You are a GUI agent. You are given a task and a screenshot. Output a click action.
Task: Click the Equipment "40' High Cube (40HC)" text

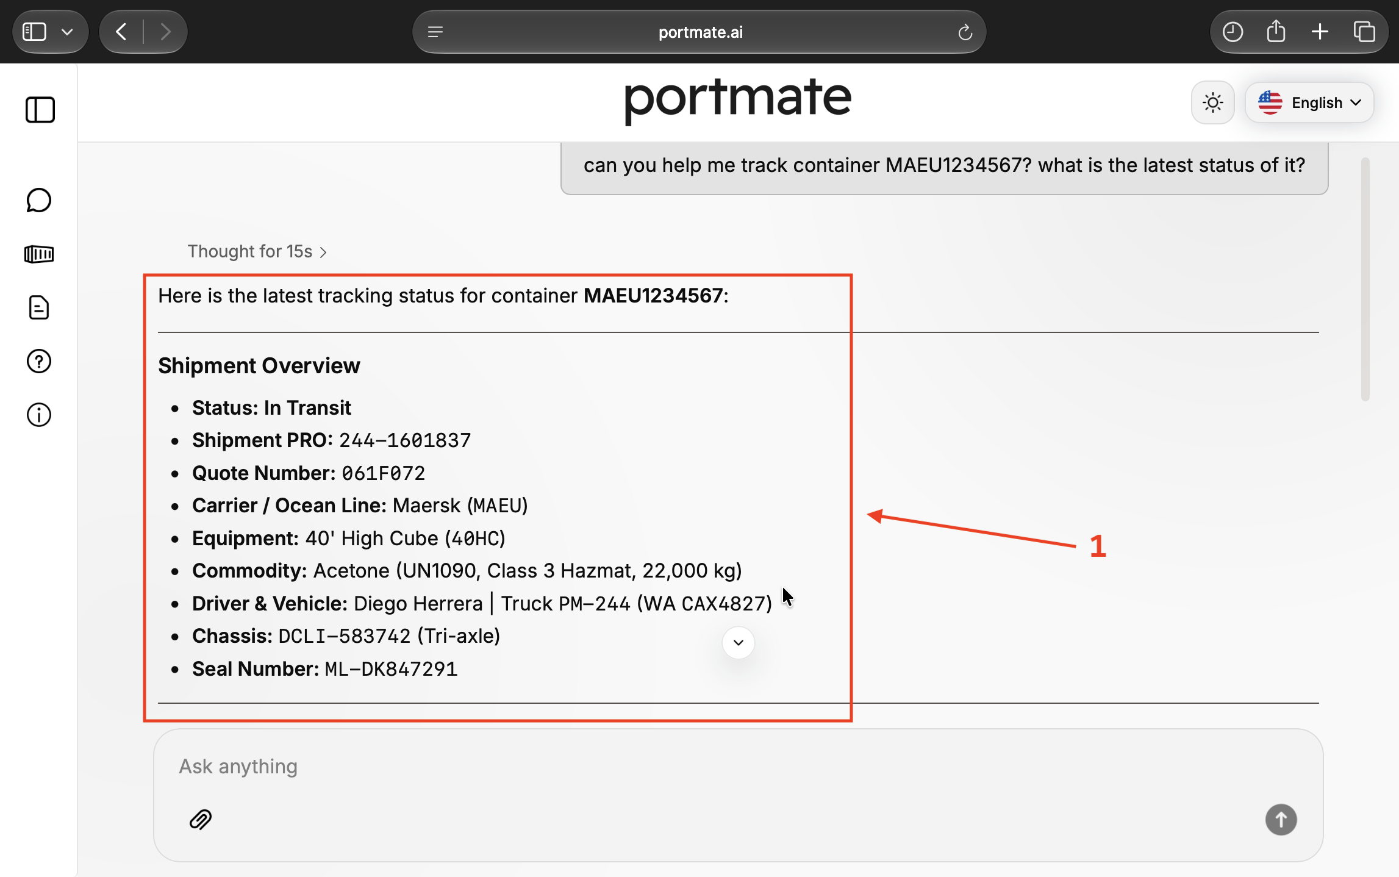coord(405,539)
